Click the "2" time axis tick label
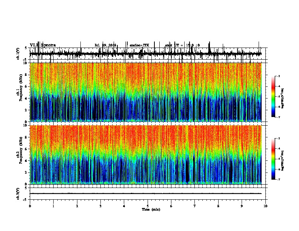Image resolution: width=299 pixels, height=231 pixels. (x=77, y=206)
